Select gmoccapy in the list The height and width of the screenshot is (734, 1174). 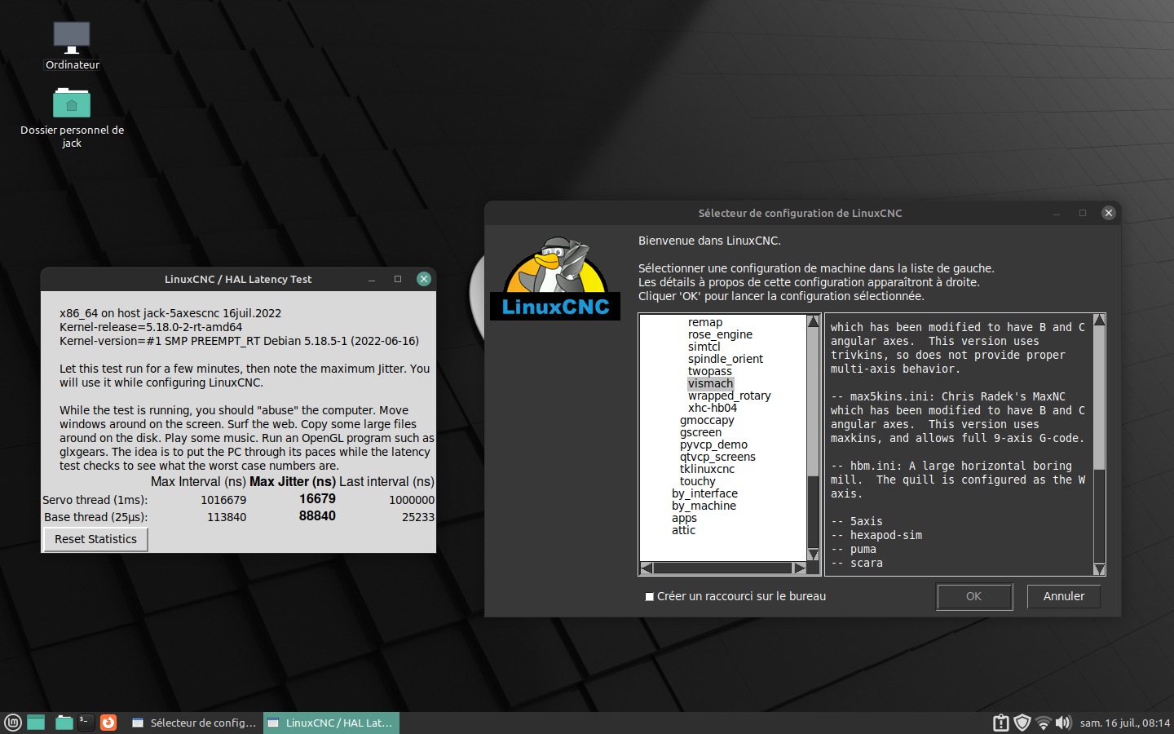707,420
